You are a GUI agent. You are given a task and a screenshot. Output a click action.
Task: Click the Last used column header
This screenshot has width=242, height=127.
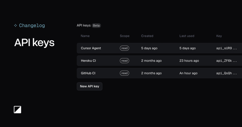click(187, 36)
